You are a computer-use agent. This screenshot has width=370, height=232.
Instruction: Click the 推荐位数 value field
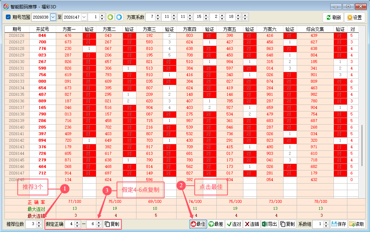pos(31,224)
